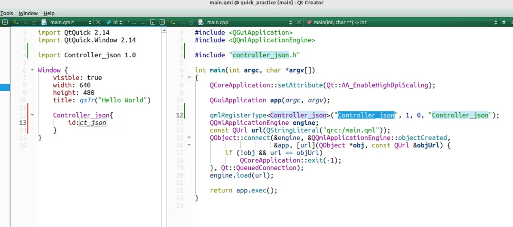Click line number 13 in main.qml gutter
This screenshot has width=513, height=227.
23,123
